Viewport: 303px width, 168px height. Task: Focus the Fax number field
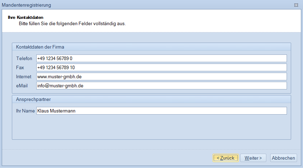pyautogui.click(x=161, y=67)
